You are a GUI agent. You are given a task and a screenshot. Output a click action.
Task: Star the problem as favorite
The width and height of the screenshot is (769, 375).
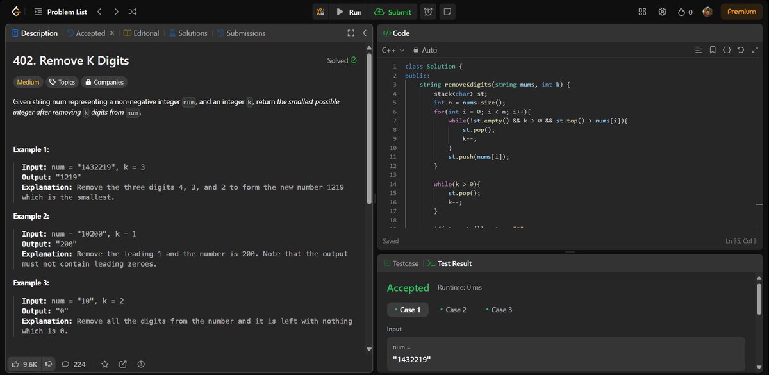(x=105, y=364)
